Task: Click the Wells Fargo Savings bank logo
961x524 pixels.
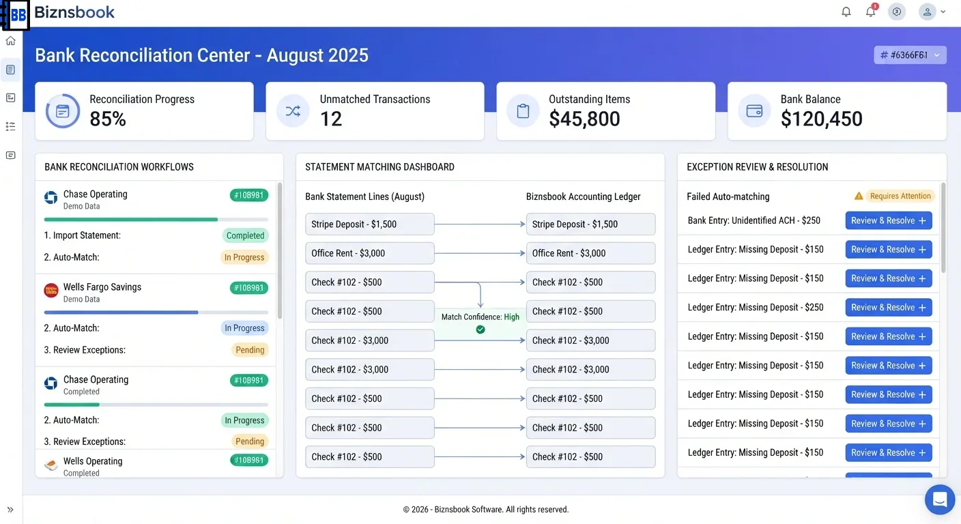Action: click(51, 291)
